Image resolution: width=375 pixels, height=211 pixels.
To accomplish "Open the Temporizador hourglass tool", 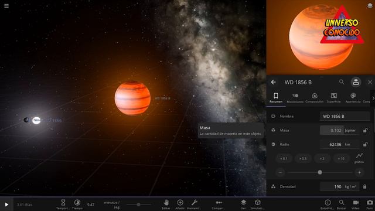I will tap(63, 205).
